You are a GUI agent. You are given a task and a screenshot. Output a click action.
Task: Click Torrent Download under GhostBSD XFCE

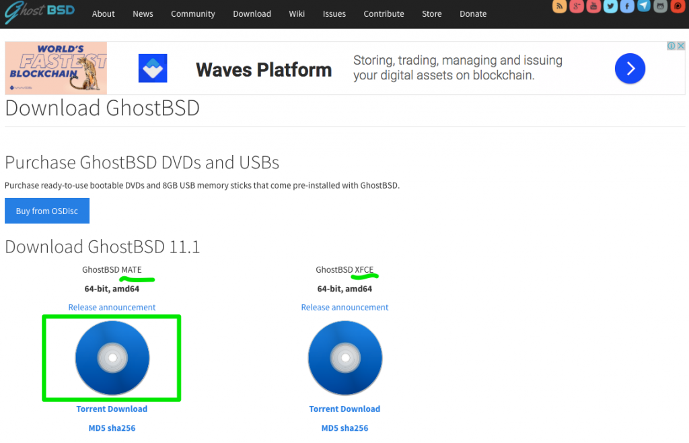coord(345,409)
